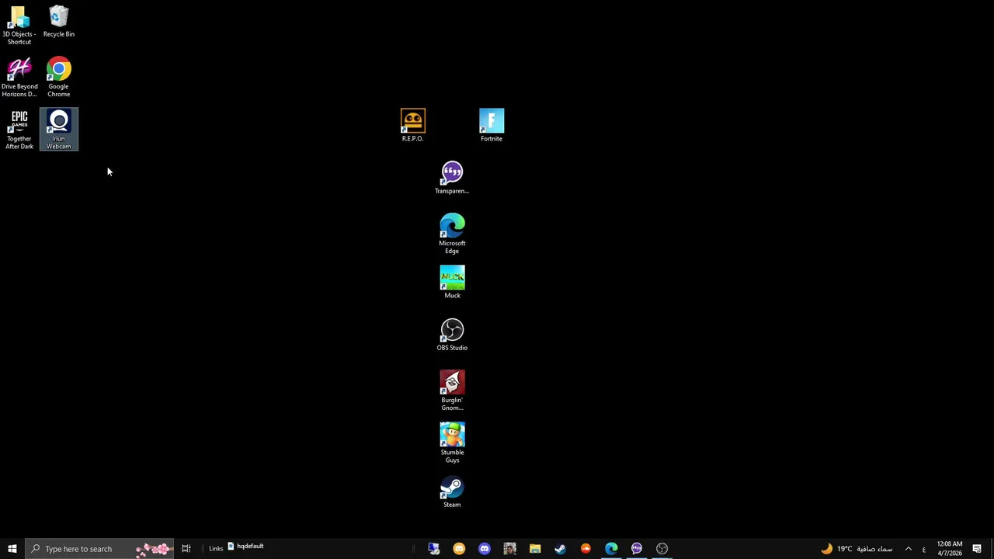Open the purple chat taskbar app
This screenshot has height=559, width=994.
637,549
